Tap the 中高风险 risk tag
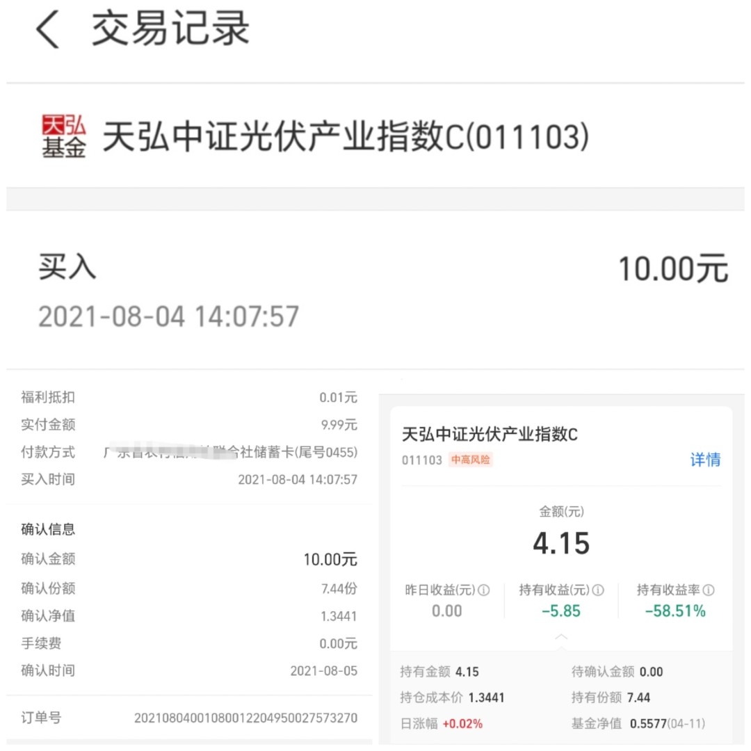Image resolution: width=751 pixels, height=751 pixels. [470, 460]
